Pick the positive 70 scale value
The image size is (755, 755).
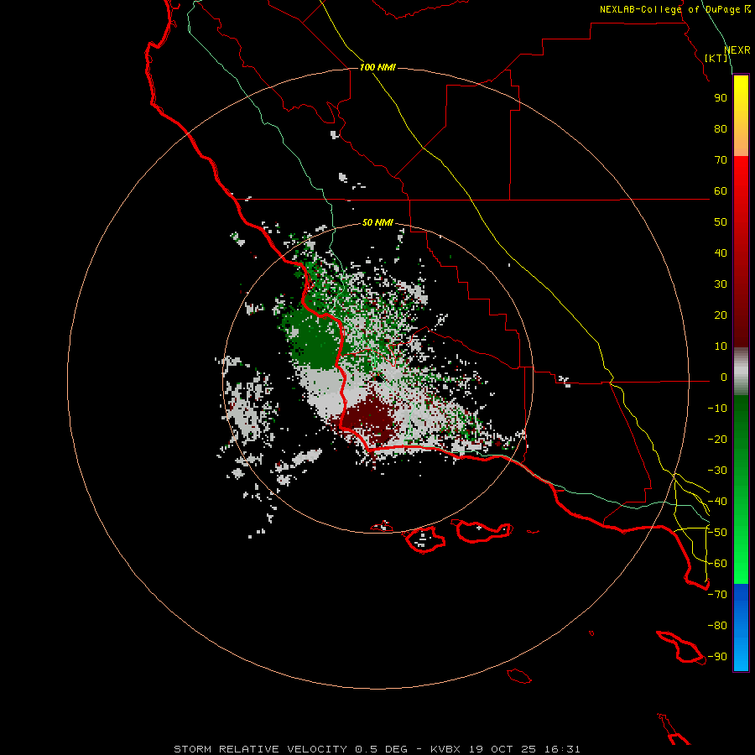[x=721, y=160]
